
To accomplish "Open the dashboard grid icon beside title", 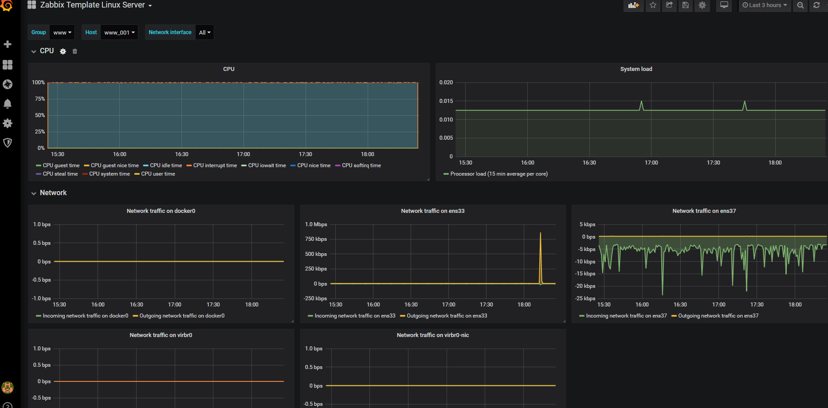I will 31,5.
